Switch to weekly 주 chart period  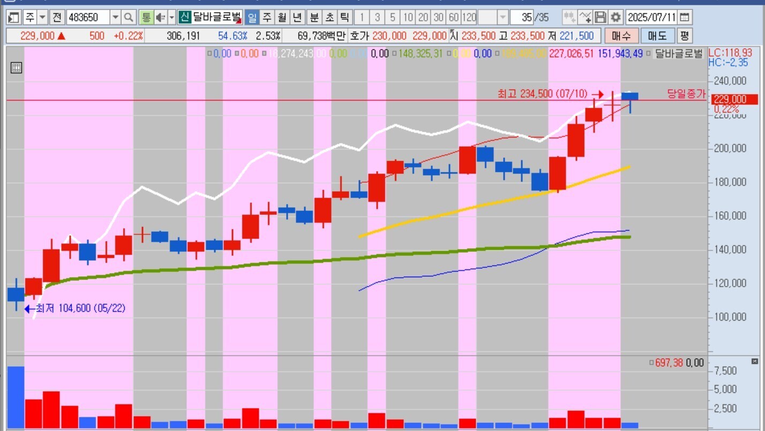point(267,17)
